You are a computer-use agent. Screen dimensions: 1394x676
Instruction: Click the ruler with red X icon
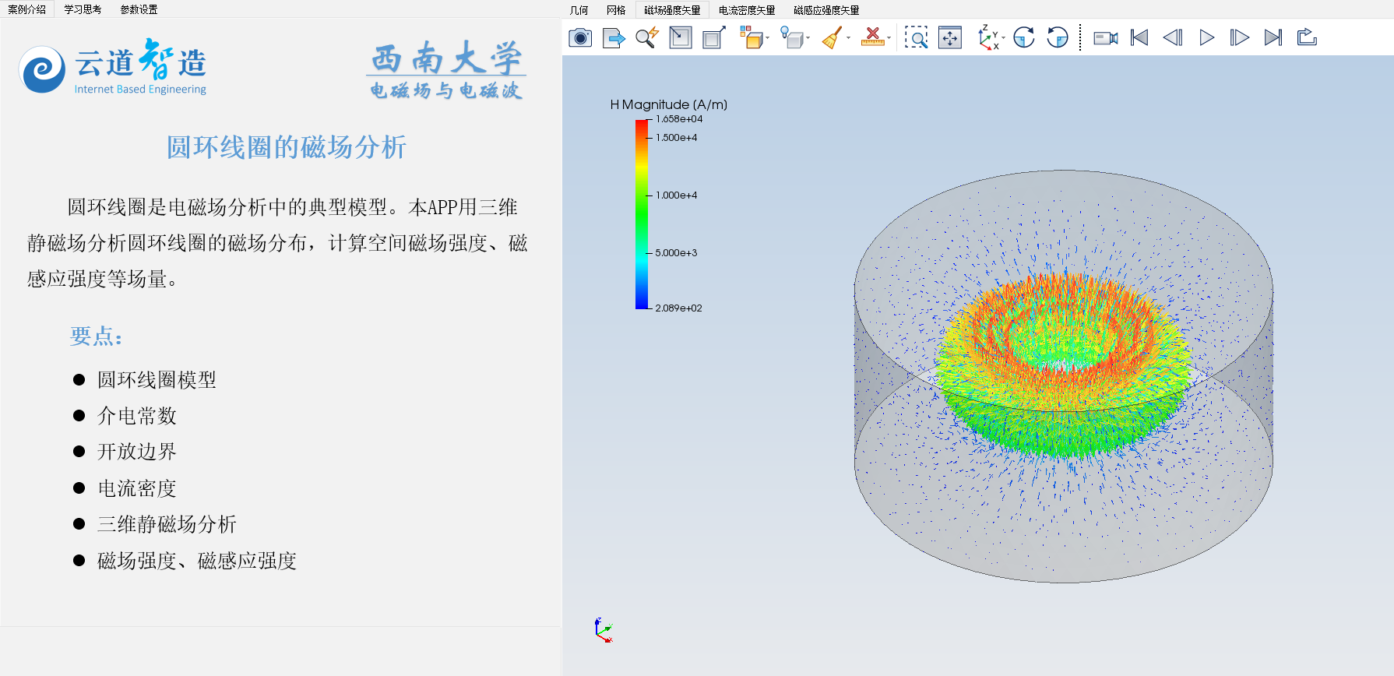pos(872,37)
